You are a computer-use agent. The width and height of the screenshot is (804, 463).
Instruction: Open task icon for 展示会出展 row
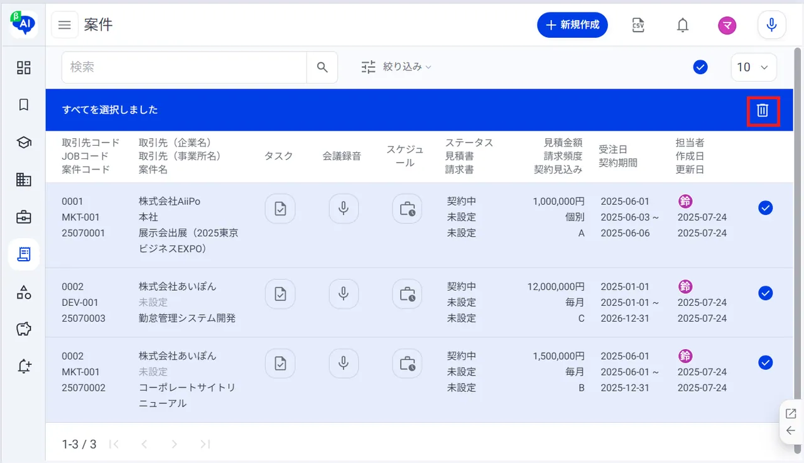click(280, 209)
